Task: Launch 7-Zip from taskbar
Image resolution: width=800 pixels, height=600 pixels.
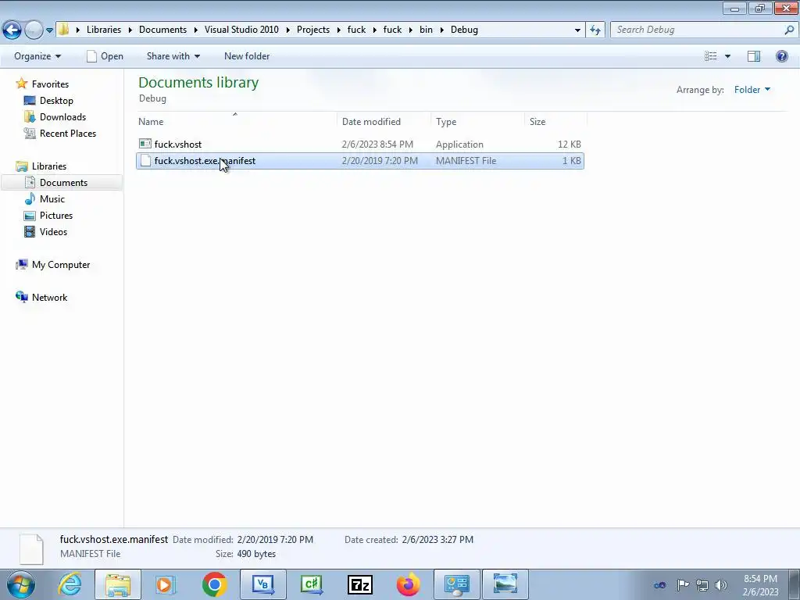Action: point(359,584)
